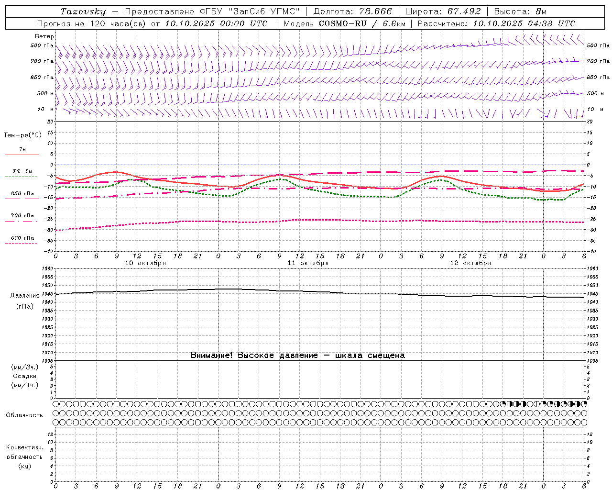Click the Облачность cloudiness label

[x=24, y=415]
